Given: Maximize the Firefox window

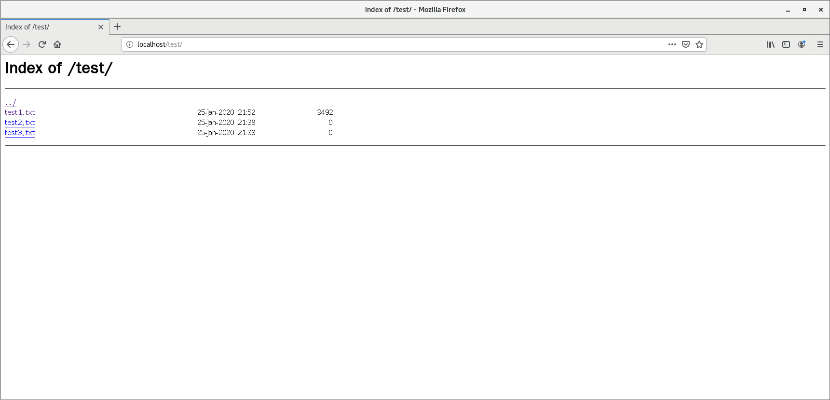Looking at the screenshot, I should click(804, 10).
